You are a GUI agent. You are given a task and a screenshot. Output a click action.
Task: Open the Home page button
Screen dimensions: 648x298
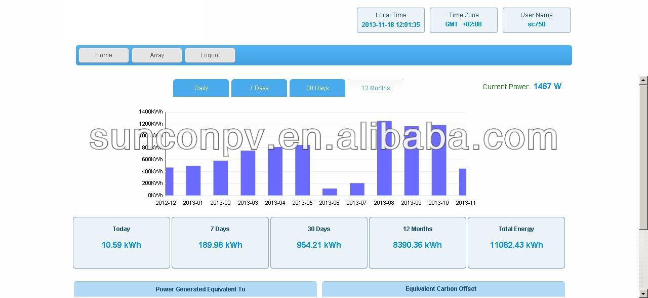point(104,55)
